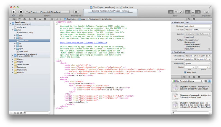Go forward in editor history
The height and width of the screenshot is (127, 221).
pos(61,19)
